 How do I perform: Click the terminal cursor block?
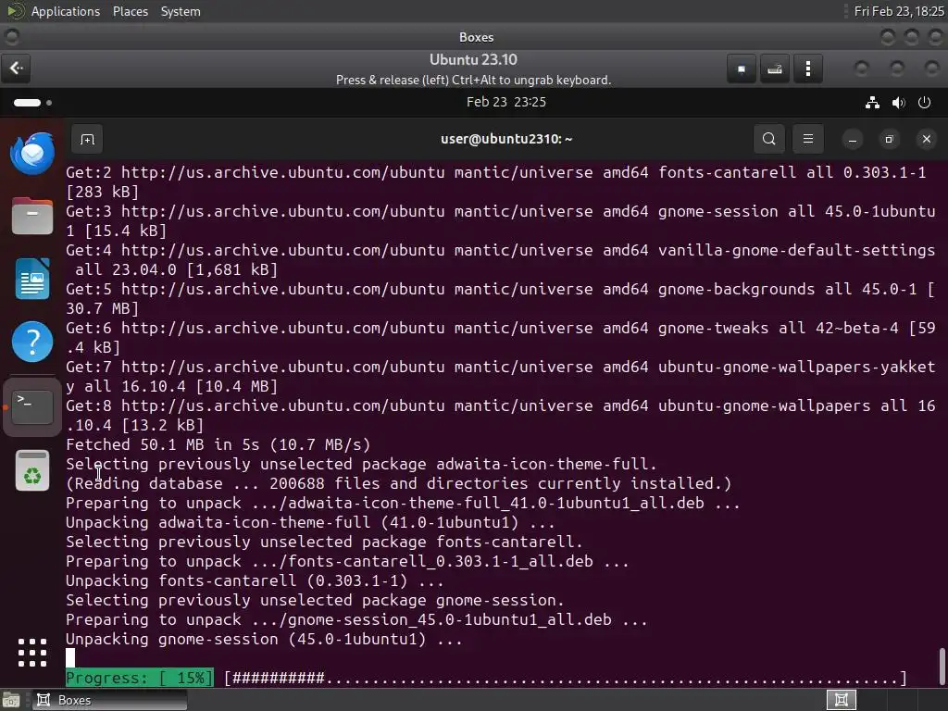pos(70,658)
